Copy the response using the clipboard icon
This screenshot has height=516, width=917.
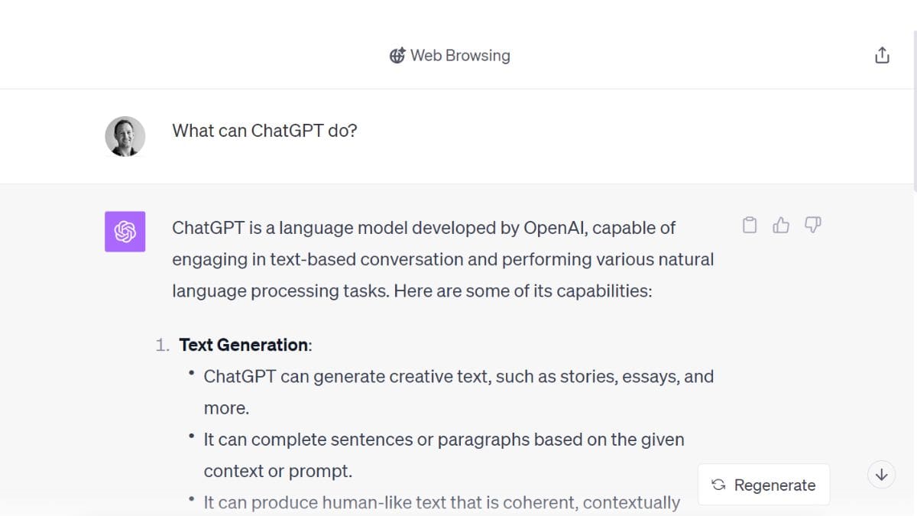click(749, 224)
